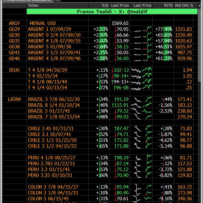Open bond ARGENT 5 01/09/38
The image size is (203, 203).
click(50, 47)
